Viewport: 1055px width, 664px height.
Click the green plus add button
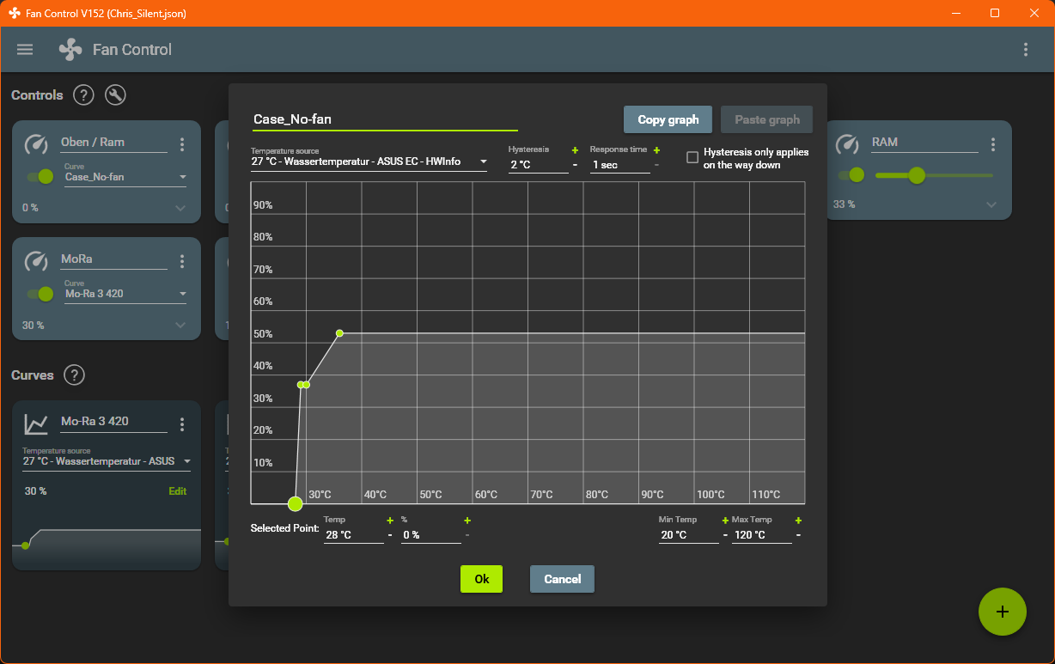1003,612
